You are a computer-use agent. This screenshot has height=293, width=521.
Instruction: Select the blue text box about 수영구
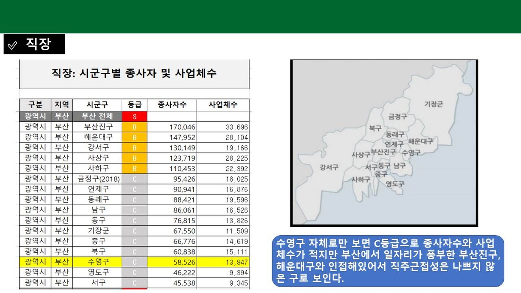pos(388,261)
